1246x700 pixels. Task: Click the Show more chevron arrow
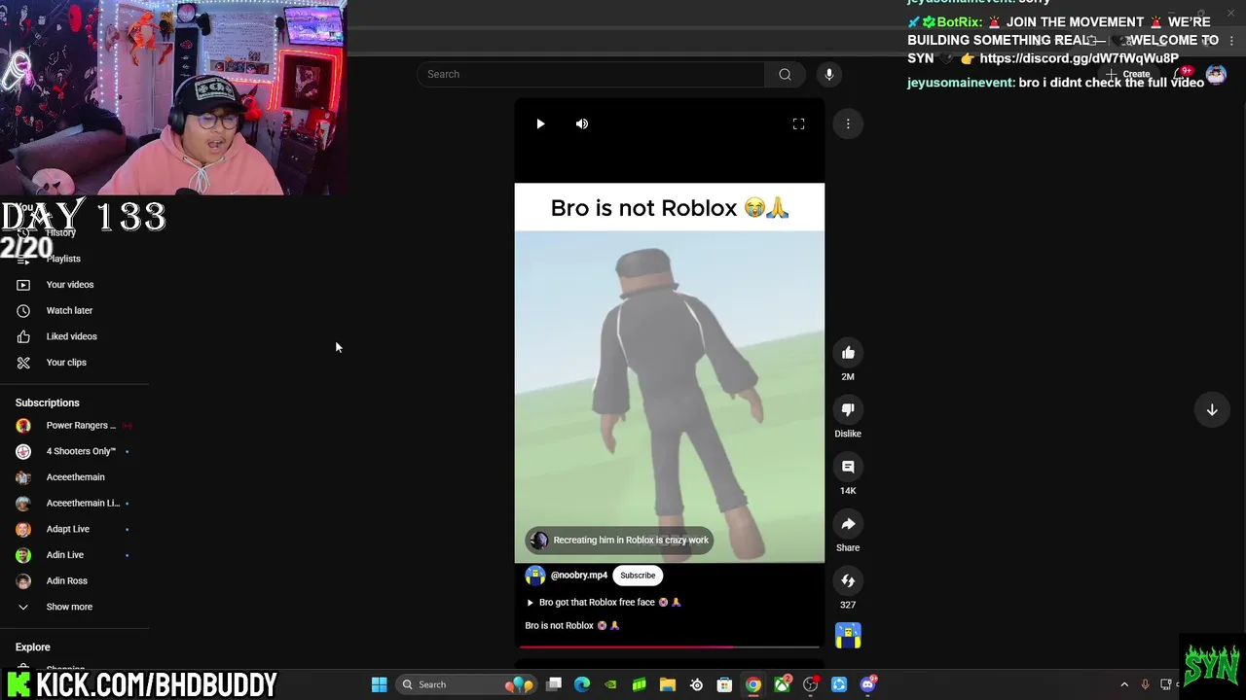coord(23,607)
